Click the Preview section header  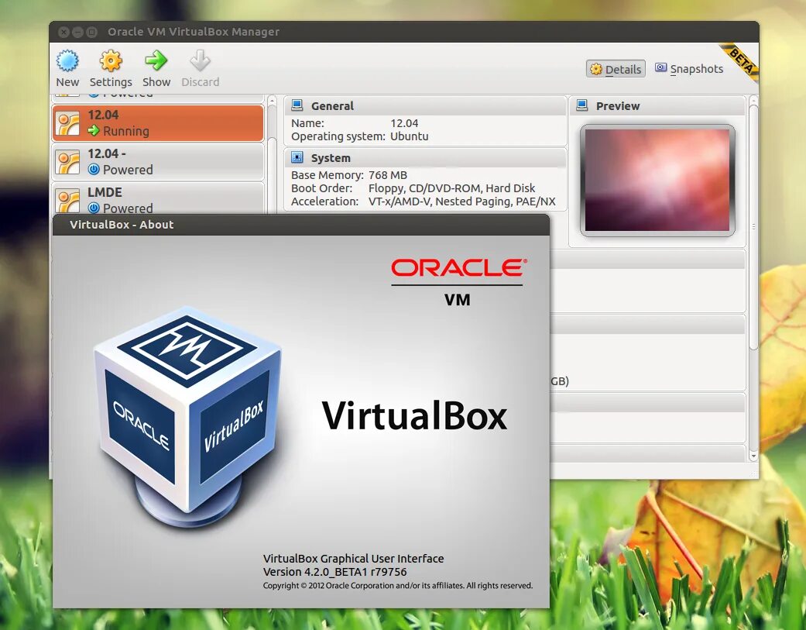(657, 106)
